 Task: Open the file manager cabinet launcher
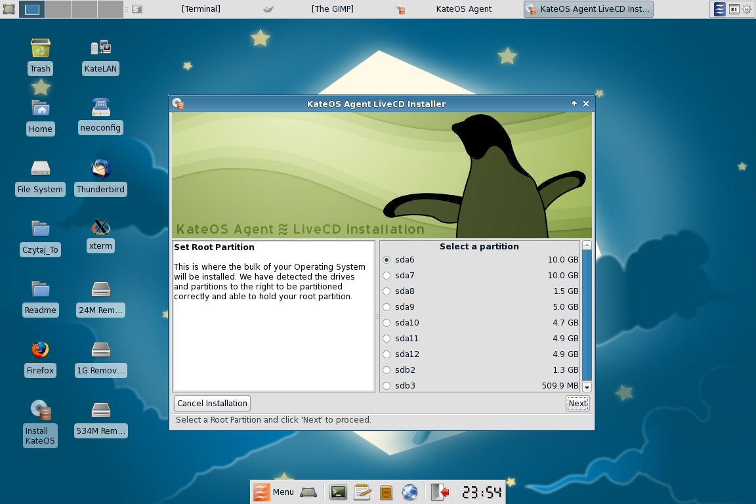(386, 492)
